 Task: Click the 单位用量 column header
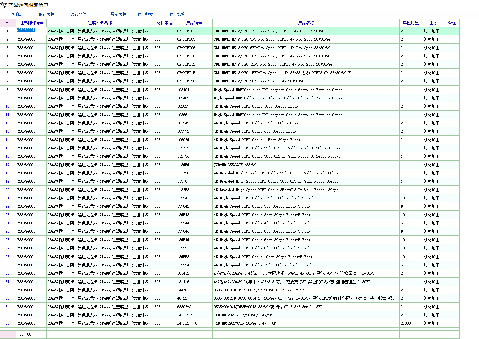411,23
